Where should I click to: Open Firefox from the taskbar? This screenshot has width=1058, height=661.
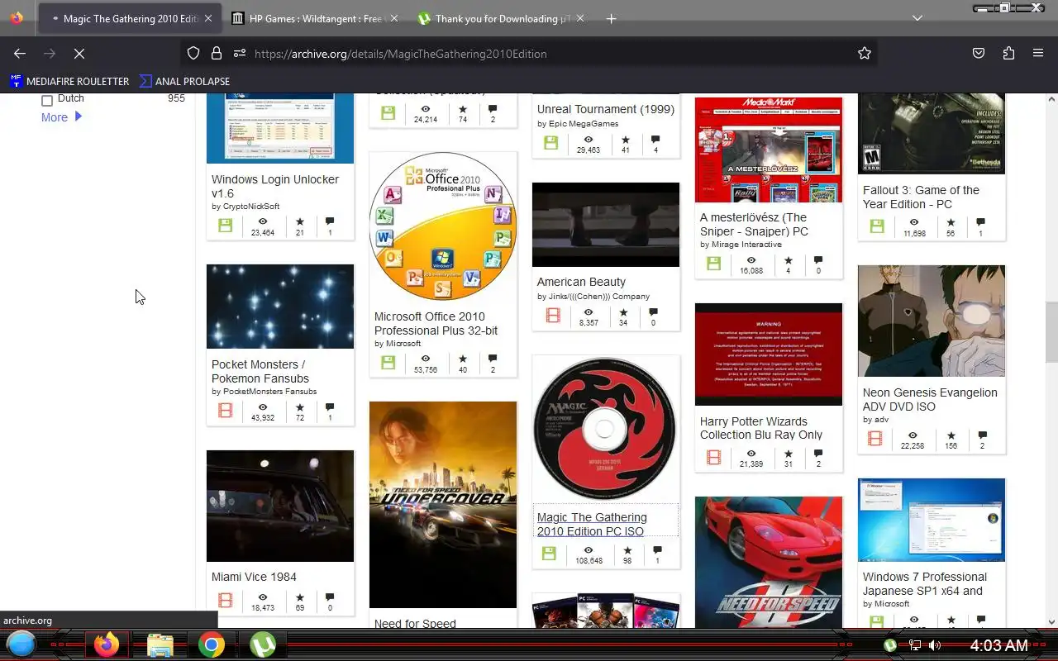coord(106,644)
